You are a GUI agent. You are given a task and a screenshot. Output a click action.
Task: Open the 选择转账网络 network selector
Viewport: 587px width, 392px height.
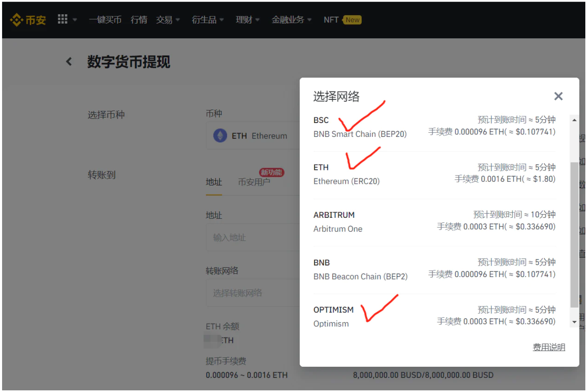pos(253,293)
